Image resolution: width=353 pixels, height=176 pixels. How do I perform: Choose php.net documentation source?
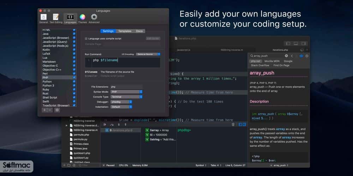click(x=256, y=61)
